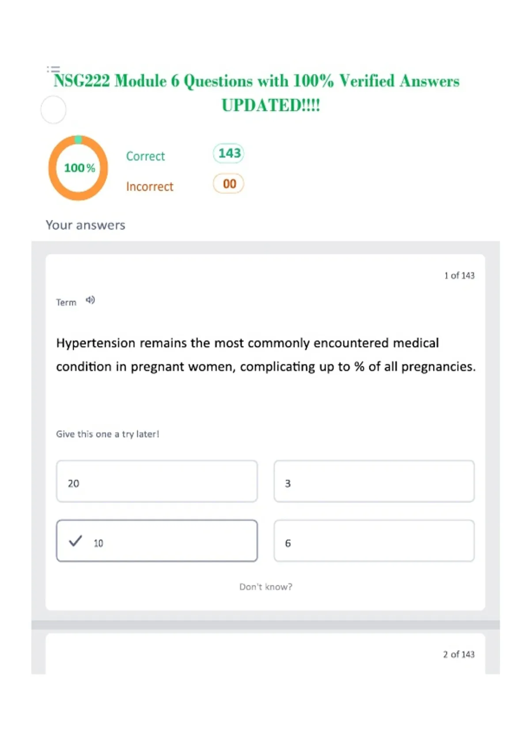Select answer option 20
The width and height of the screenshot is (530, 751).
[x=157, y=482]
